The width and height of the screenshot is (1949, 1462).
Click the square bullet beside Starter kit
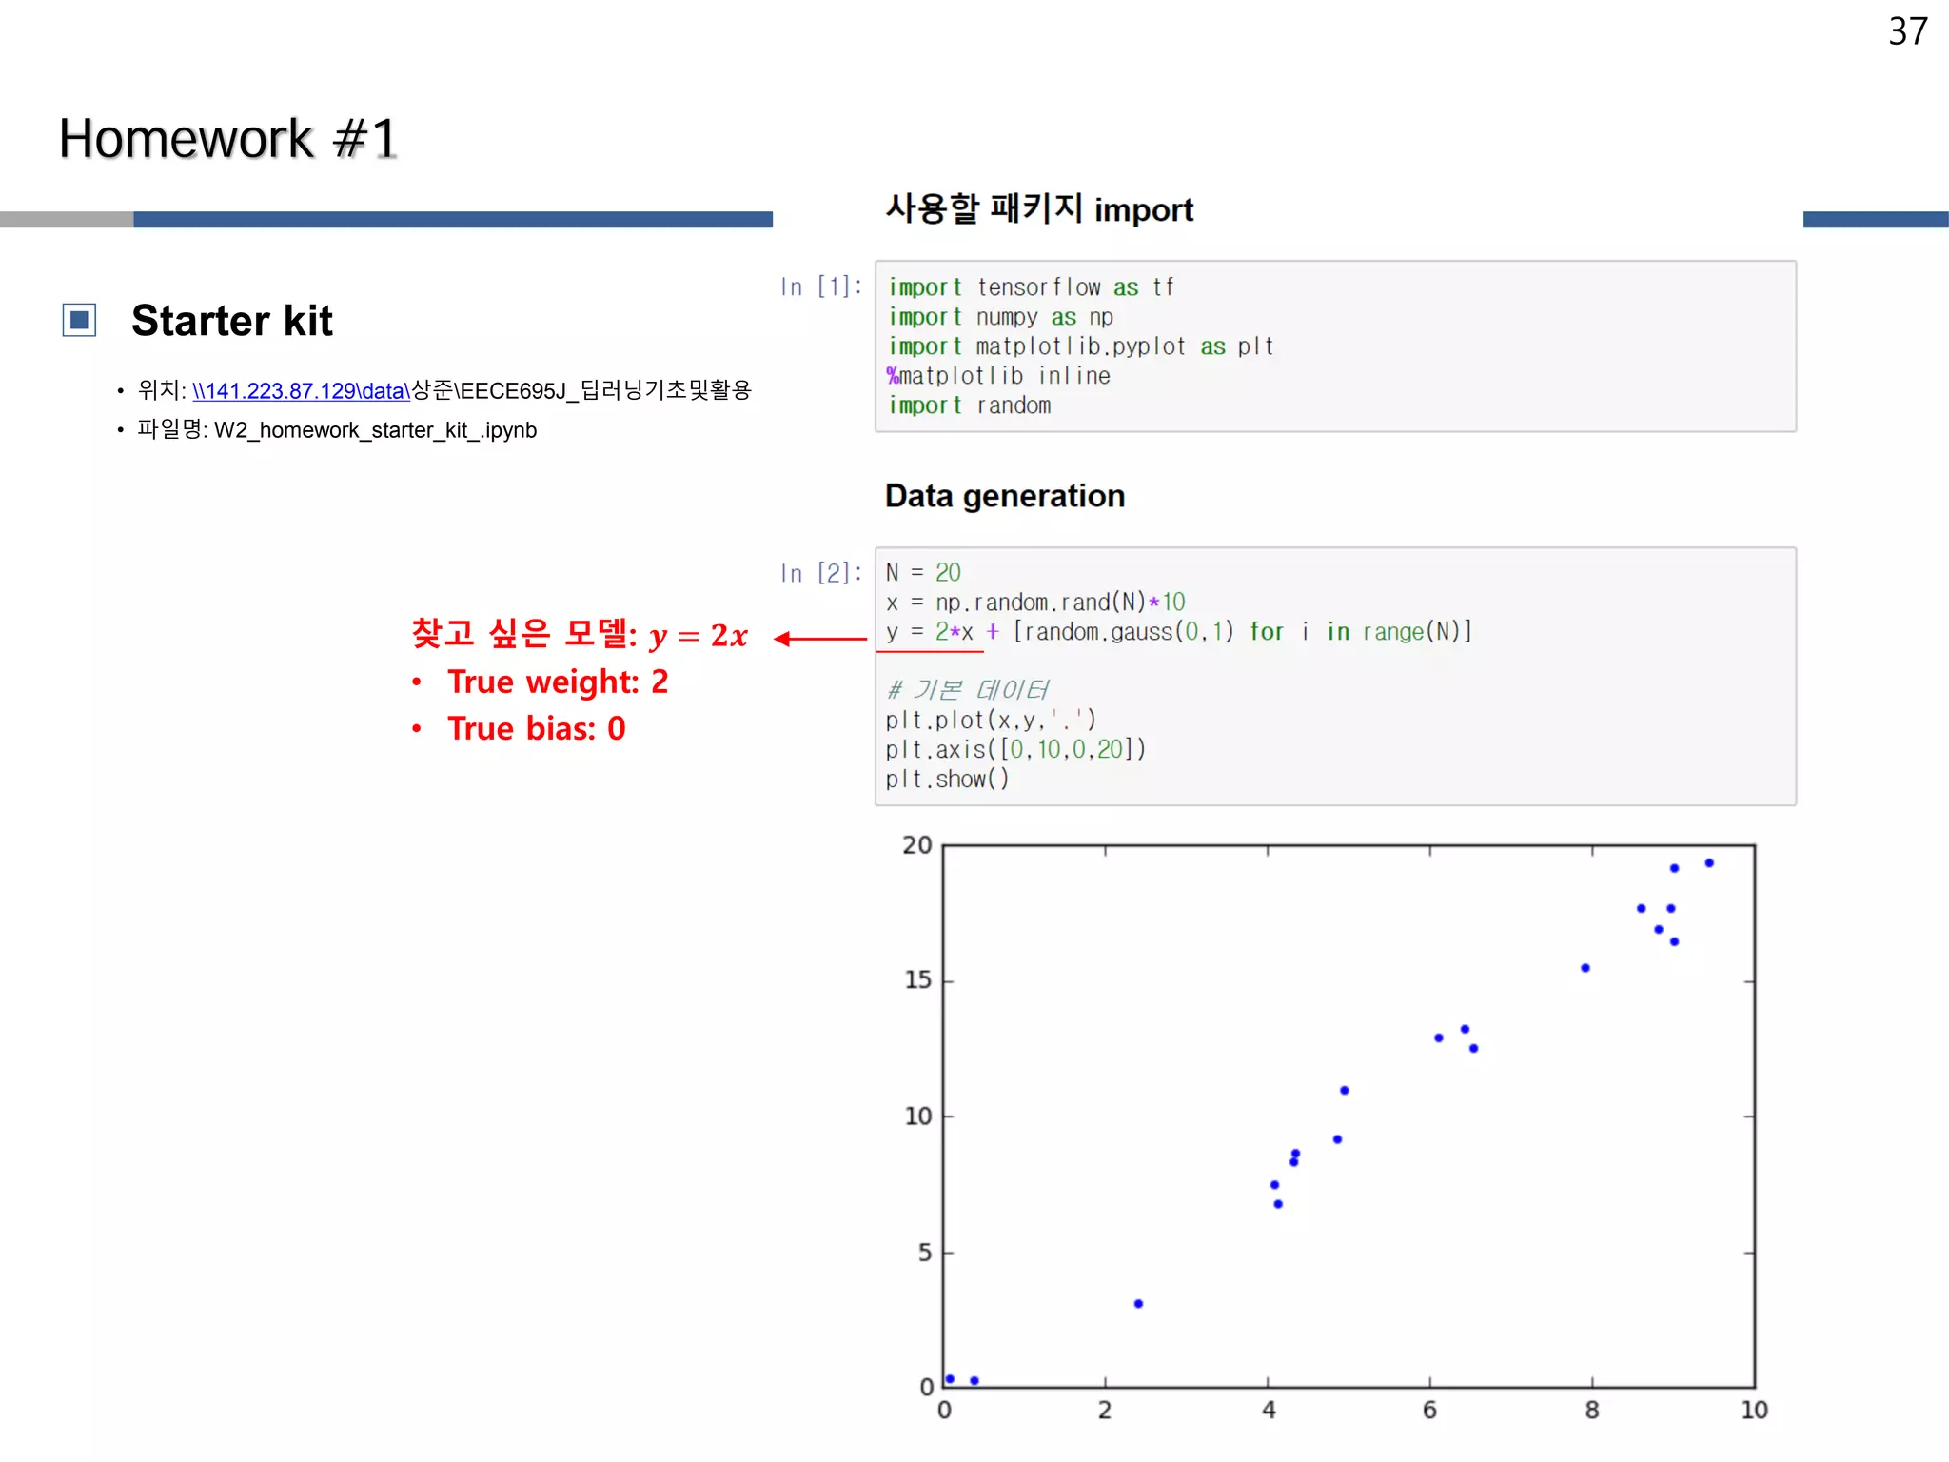pyautogui.click(x=80, y=321)
